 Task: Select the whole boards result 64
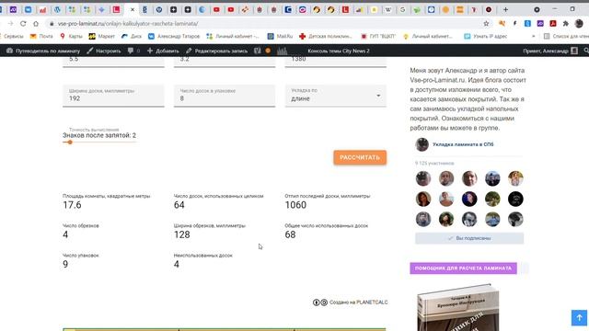tap(179, 205)
